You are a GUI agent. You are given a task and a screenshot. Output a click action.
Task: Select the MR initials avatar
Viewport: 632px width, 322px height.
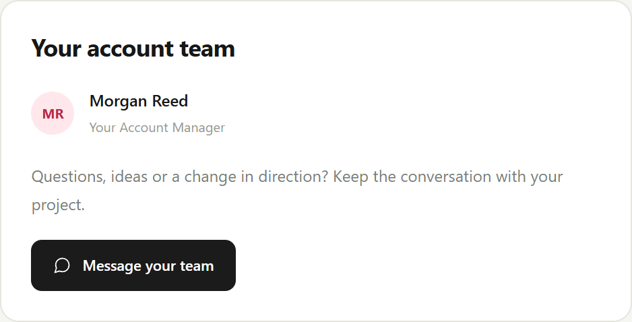tap(53, 113)
